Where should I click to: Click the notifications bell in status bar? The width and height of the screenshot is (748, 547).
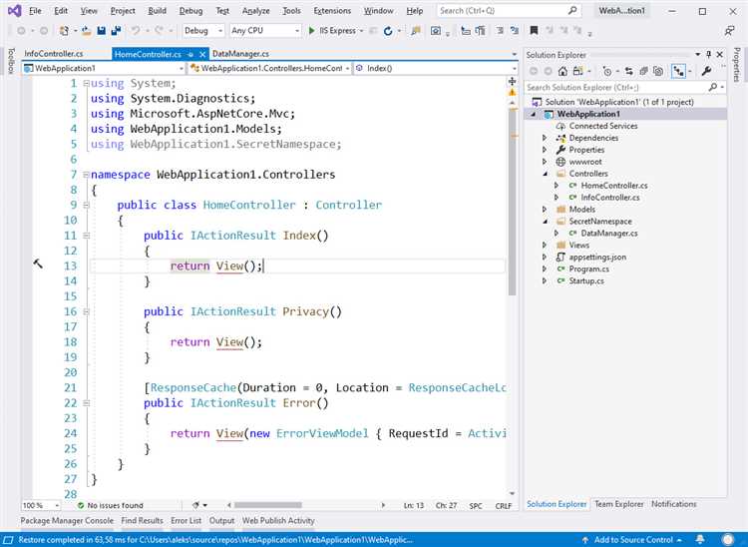click(x=700, y=539)
